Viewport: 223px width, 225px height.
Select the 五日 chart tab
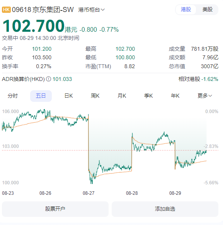pos(41,96)
